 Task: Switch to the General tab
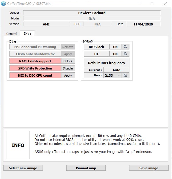[x=12, y=34]
